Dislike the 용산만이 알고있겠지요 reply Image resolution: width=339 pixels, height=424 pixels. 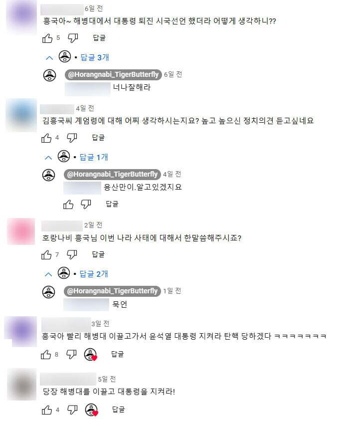pyautogui.click(x=86, y=204)
